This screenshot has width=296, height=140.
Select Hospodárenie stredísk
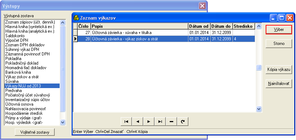coord(32,113)
